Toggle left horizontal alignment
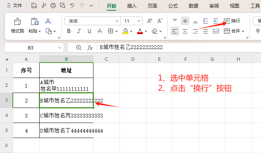The width and height of the screenshot is (261, 153). click(x=175, y=31)
